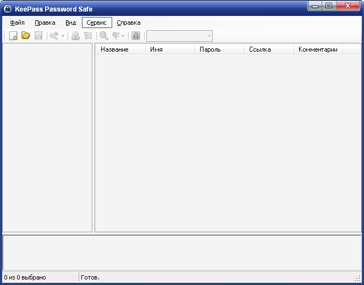
Task: Click the 'Готов.' status bar text
Action: coord(90,277)
